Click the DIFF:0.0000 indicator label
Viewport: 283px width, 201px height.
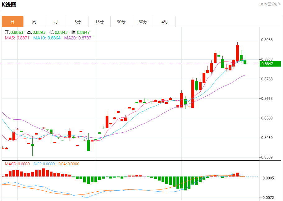(x=44, y=164)
